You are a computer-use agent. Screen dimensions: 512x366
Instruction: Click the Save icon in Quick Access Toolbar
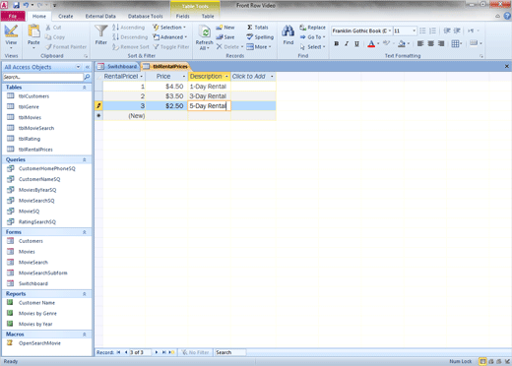16,5
